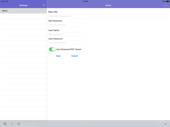The height and width of the screenshot is (127, 170).
Task: Toggle the Use Advanced PDF Viewer switch
Action: pos(52,49)
